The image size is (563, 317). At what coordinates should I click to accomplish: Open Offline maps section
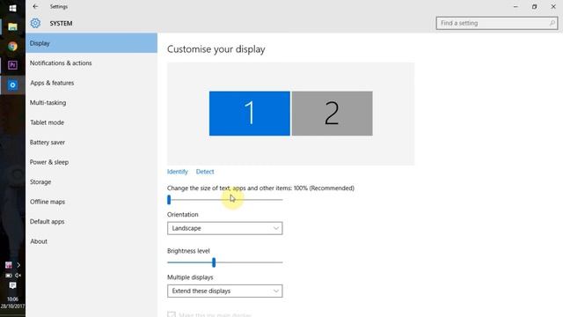pyautogui.click(x=91, y=202)
